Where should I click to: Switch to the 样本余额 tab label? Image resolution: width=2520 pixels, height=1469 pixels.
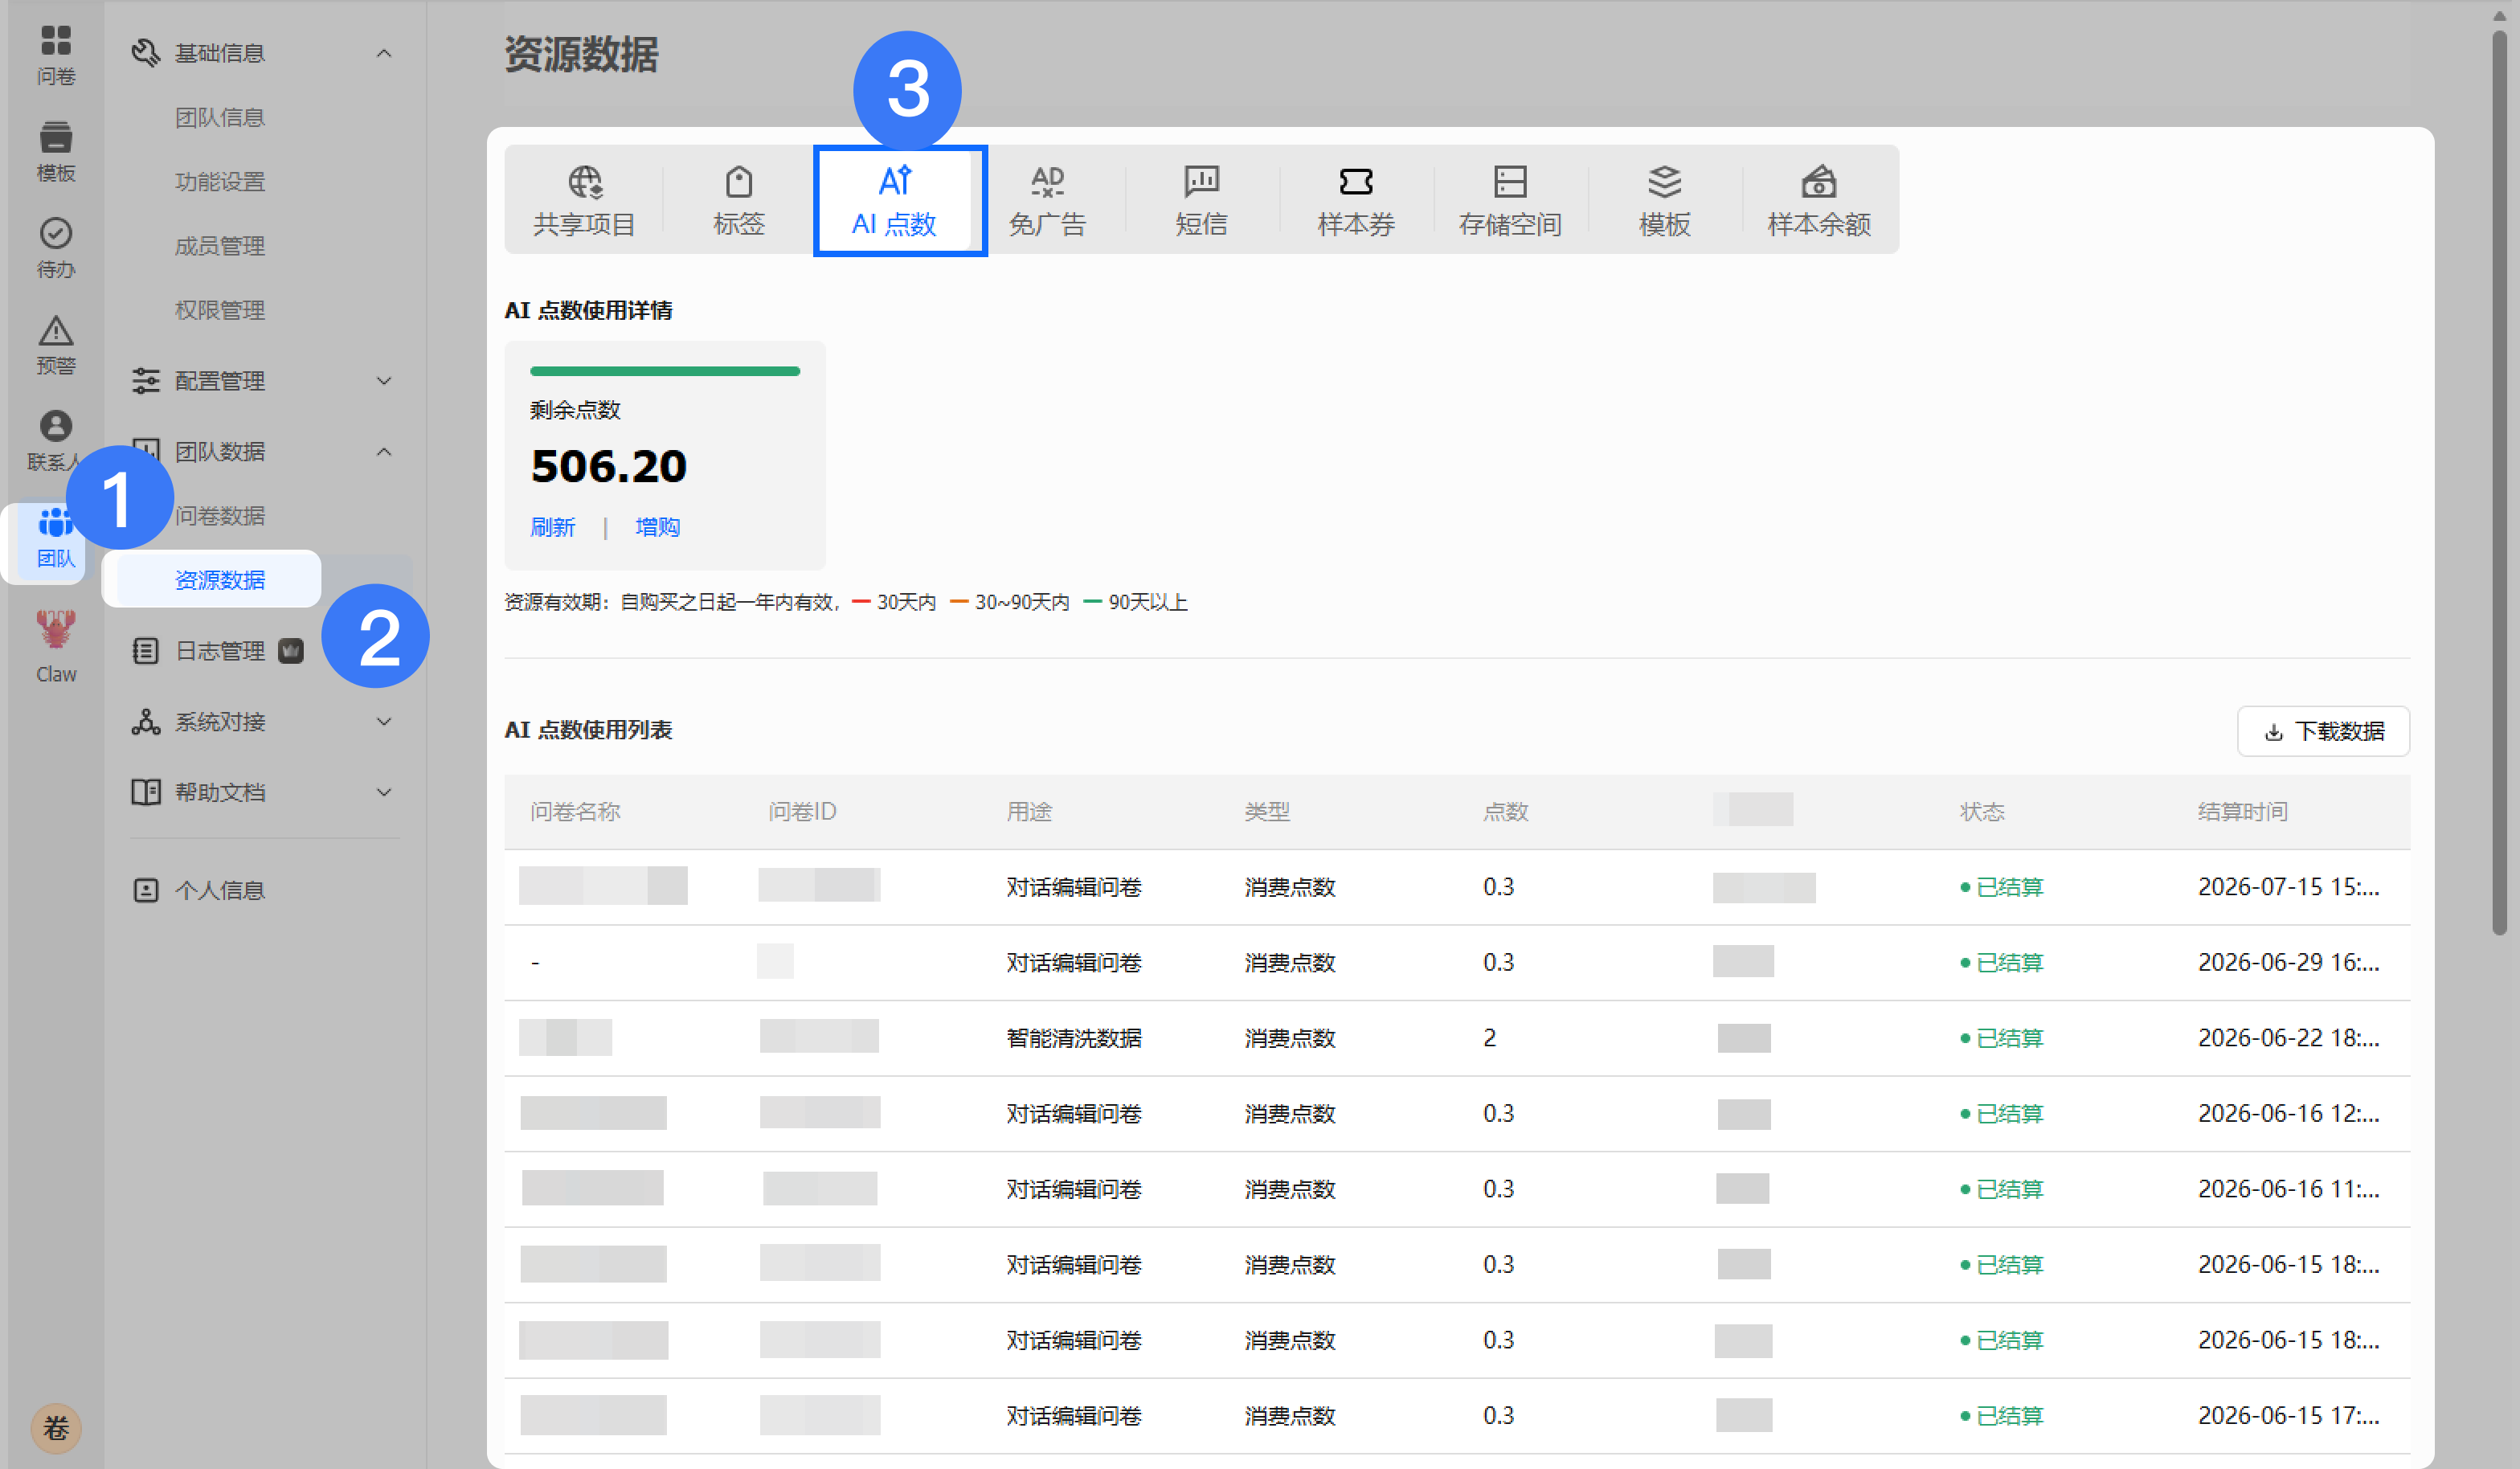coord(1819,224)
